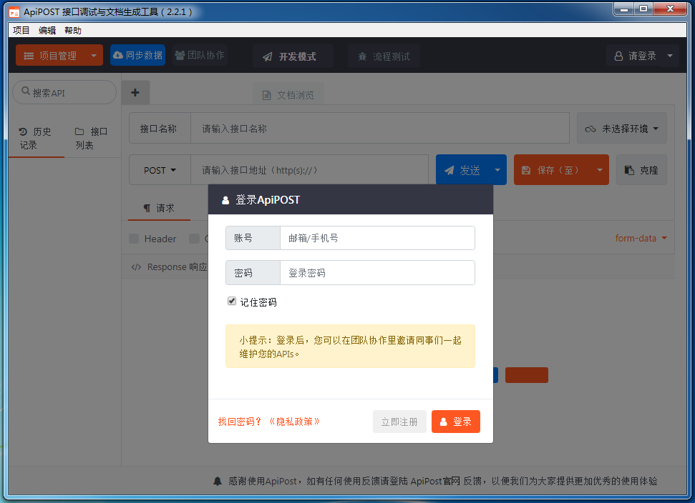Select the 接口列表 interface list tab
The height and width of the screenshot is (503, 695).
[x=92, y=139]
